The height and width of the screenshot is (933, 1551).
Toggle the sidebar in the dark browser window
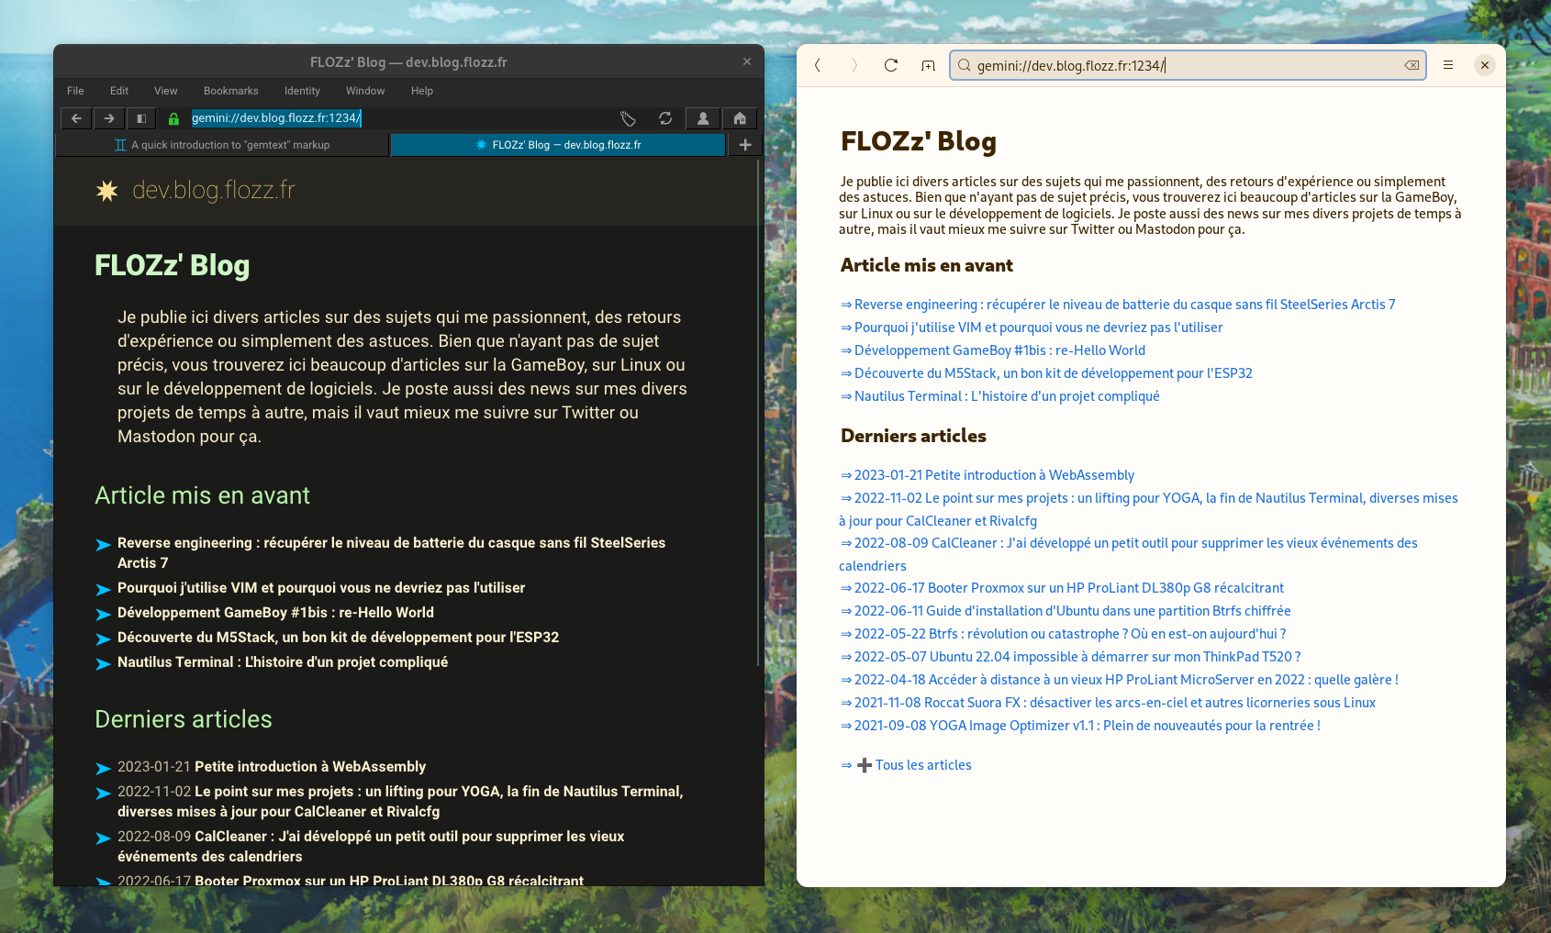click(x=141, y=118)
